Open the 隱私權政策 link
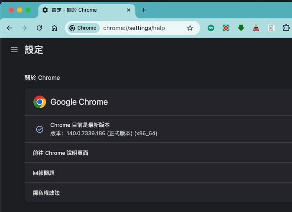This screenshot has height=212, width=292. tap(158, 193)
